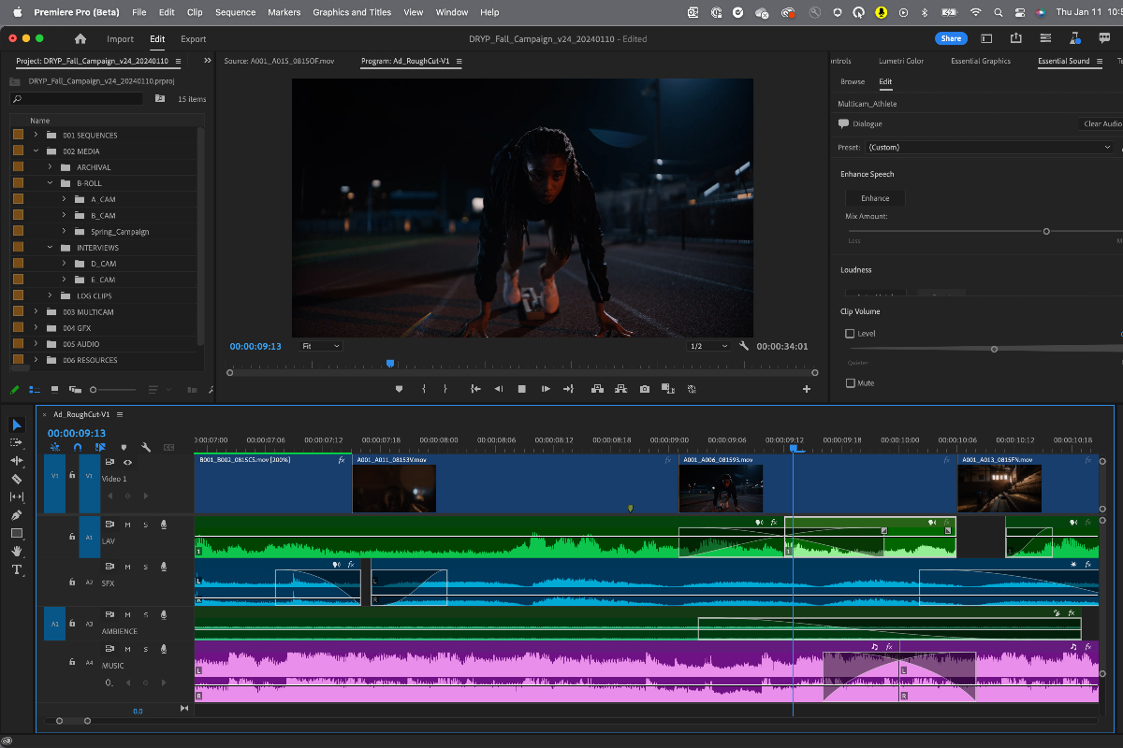This screenshot has width=1123, height=748.
Task: Mute the LAV audio track
Action: click(x=127, y=525)
